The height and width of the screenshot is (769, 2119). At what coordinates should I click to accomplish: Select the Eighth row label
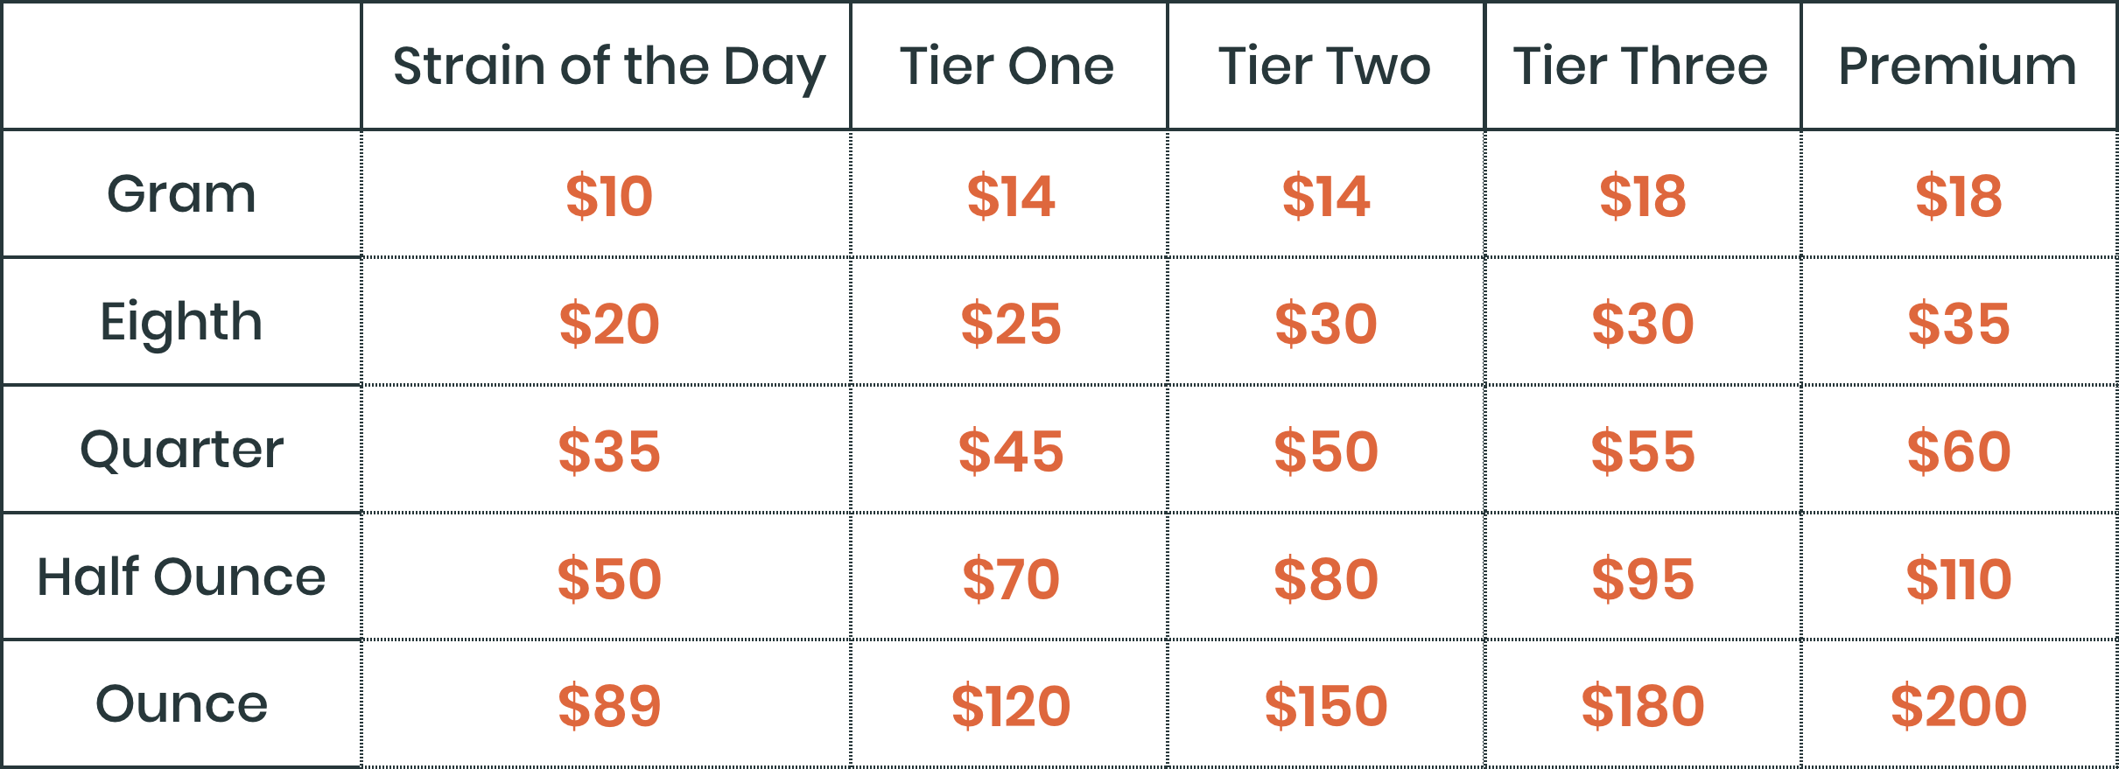[181, 324]
